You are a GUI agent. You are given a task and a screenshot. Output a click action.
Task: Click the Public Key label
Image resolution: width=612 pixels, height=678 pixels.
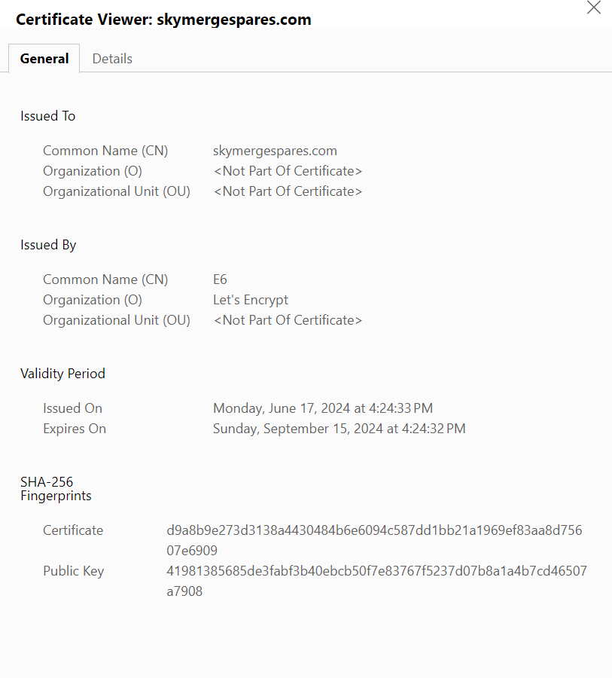[74, 571]
